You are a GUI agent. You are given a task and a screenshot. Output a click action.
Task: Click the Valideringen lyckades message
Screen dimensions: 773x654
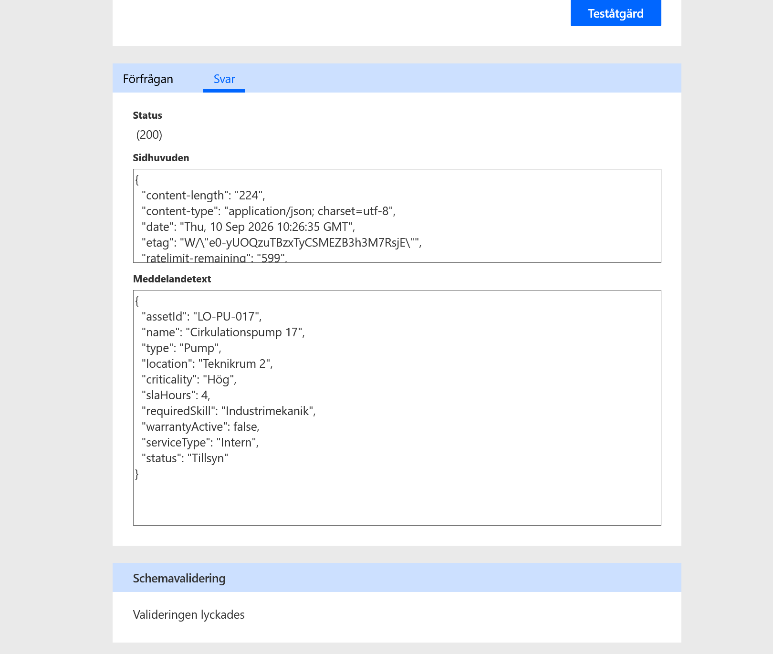(188, 615)
